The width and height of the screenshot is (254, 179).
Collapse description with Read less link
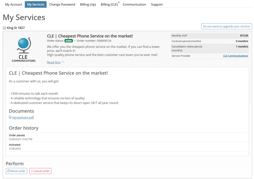pyautogui.click(x=53, y=62)
